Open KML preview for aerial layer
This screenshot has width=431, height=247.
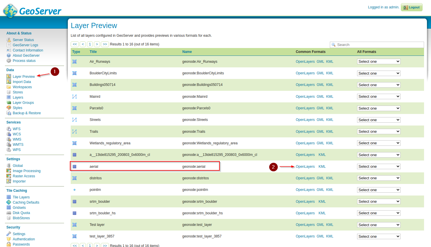[322, 167]
